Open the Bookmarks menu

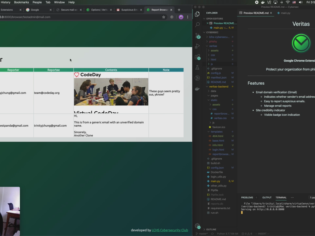point(21,2)
